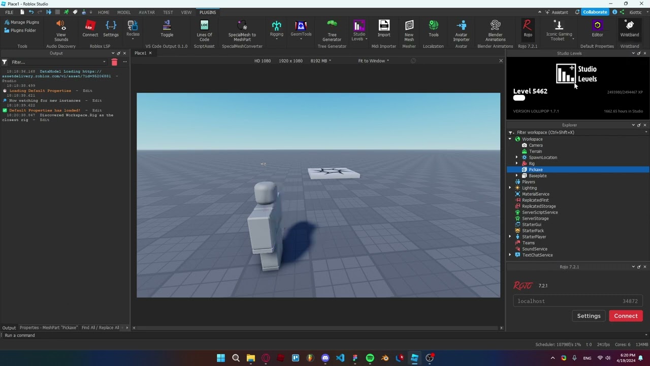Select ServerScriptService in Explorer
650x366 pixels.
click(x=540, y=212)
